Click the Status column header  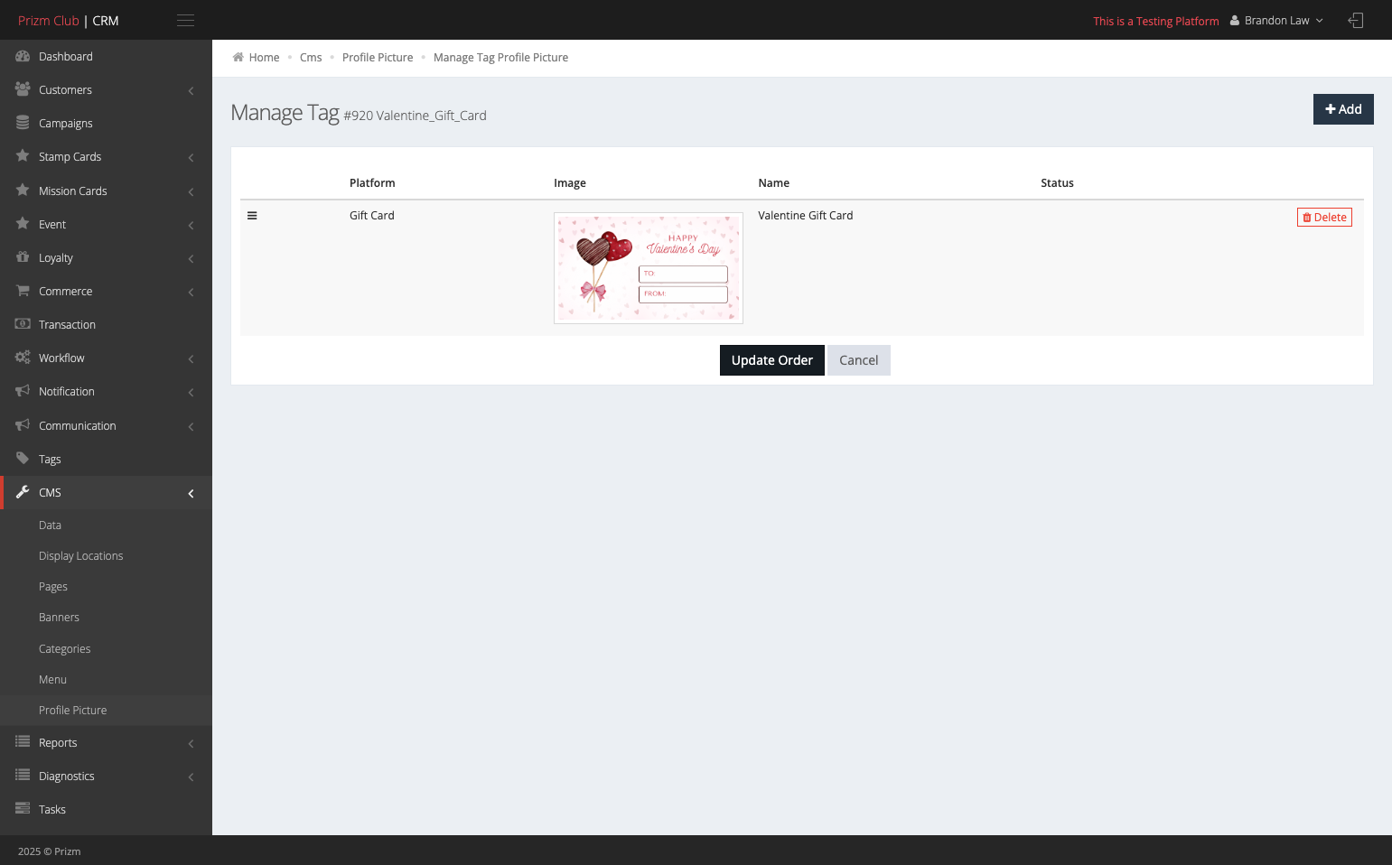[x=1057, y=182]
